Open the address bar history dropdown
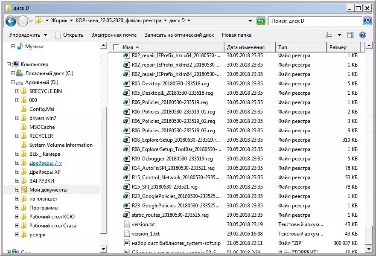Screen dimensions: 376x256 (250, 21)
